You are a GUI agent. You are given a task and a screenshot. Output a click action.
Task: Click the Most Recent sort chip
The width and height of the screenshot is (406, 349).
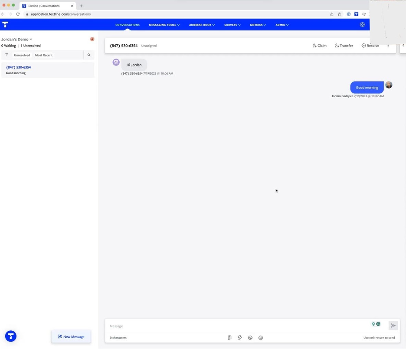44,55
